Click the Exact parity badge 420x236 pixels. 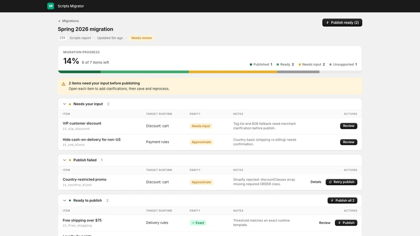pos(198,222)
